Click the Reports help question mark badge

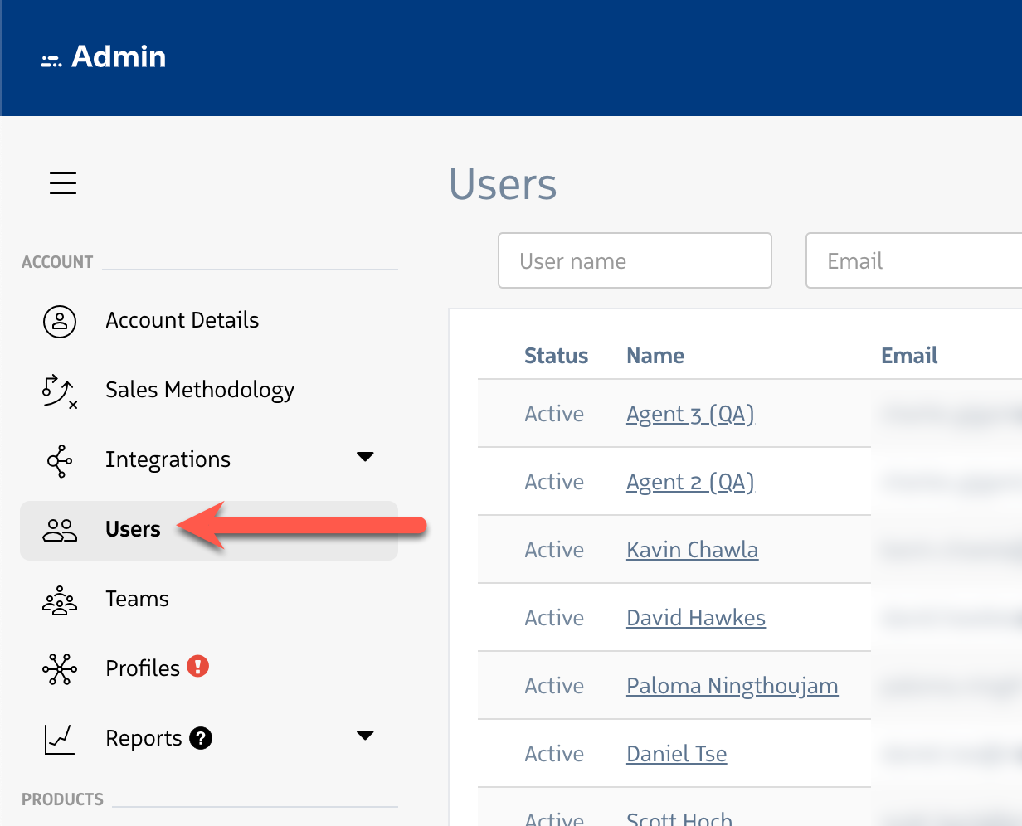coord(202,737)
